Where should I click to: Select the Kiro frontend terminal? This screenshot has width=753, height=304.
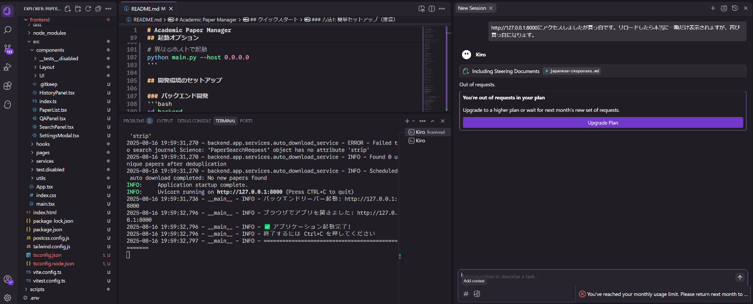point(427,132)
